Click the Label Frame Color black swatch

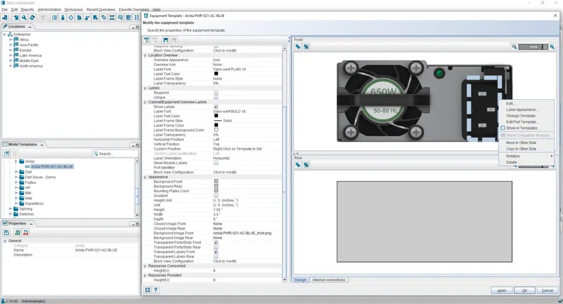[x=216, y=126]
